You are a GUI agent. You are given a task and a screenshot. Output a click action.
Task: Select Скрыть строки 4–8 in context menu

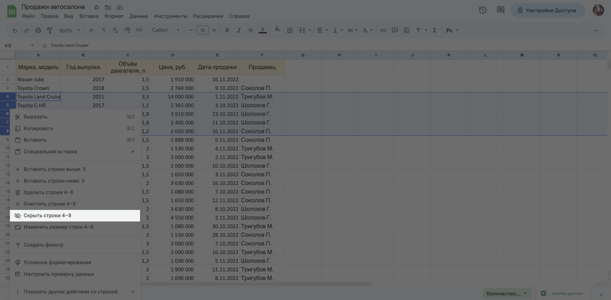click(x=75, y=215)
